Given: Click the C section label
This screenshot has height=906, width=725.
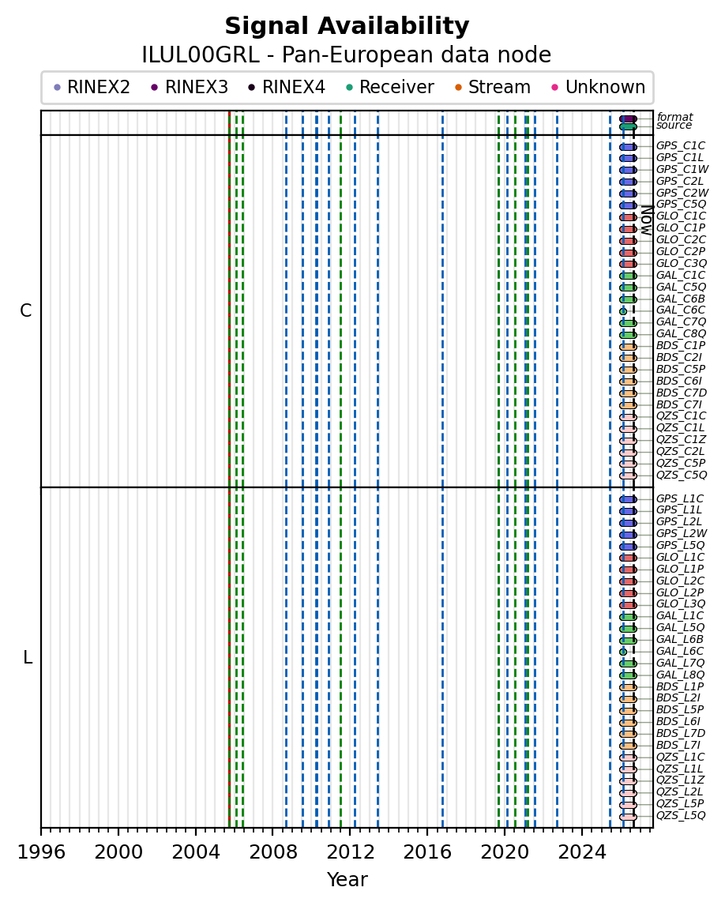Looking at the screenshot, I should click(x=26, y=311).
